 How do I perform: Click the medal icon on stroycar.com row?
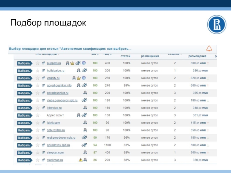click(85, 153)
